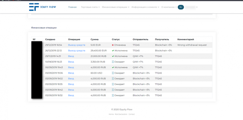Click hourglass icon on 05/09/2019 19:02 row
Screen dimensions: 243x120
[x=113, y=78]
